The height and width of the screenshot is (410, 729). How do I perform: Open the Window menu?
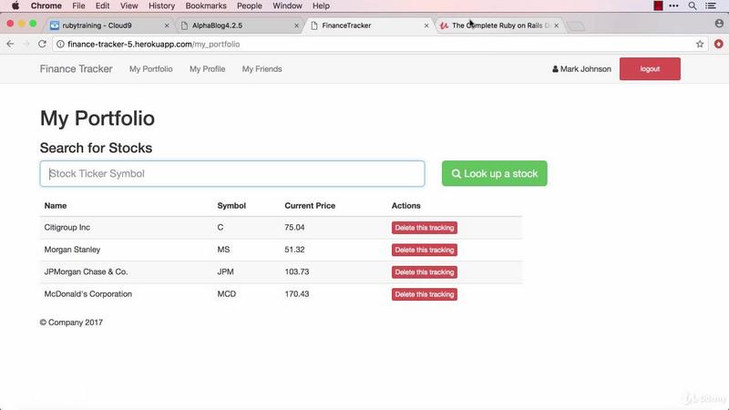tap(287, 5)
